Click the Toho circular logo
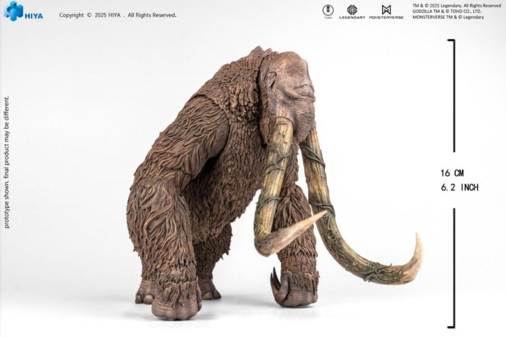 (328, 10)
